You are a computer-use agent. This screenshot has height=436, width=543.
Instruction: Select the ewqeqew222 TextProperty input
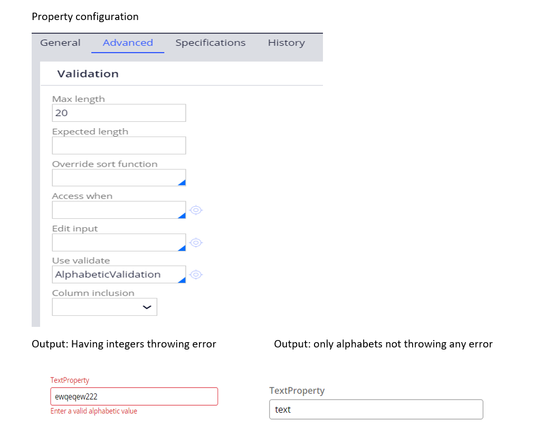click(134, 396)
